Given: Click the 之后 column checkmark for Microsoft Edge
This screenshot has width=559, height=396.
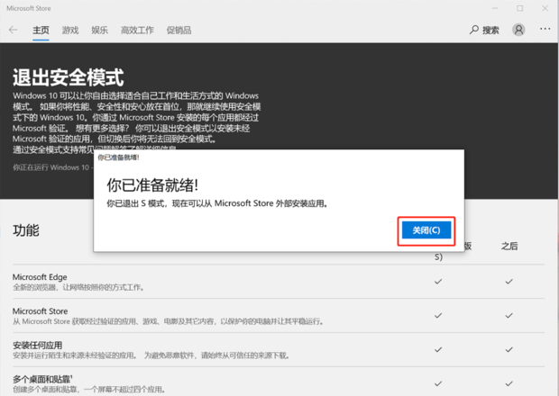Looking at the screenshot, I should (x=509, y=282).
